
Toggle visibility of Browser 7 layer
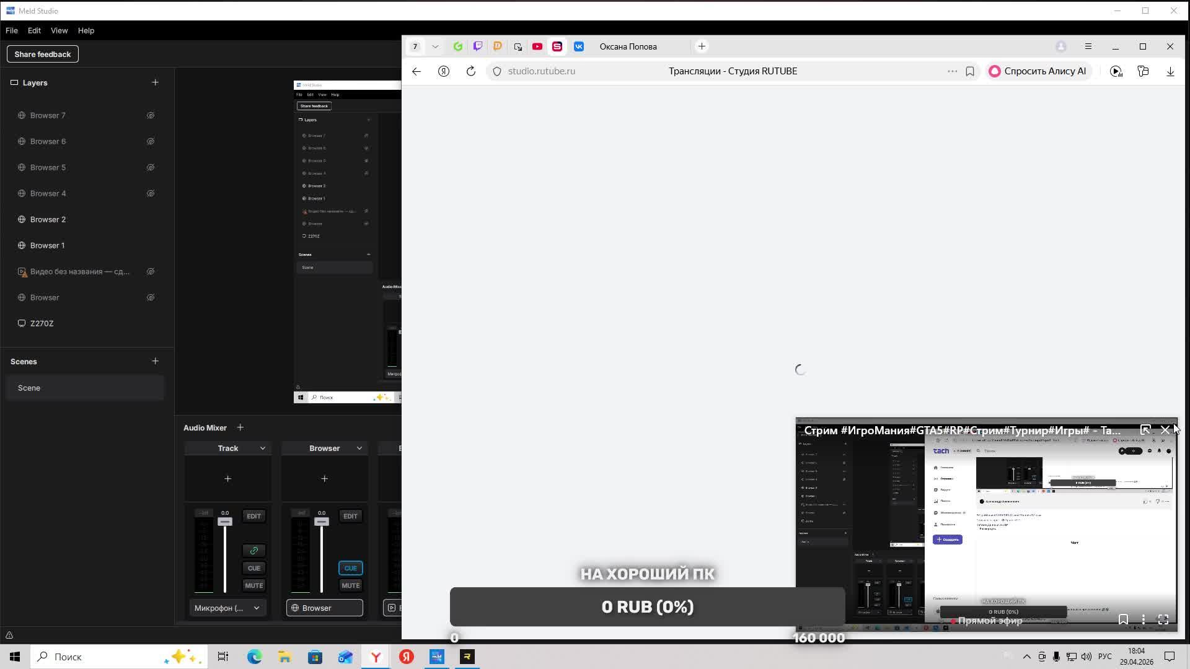150,116
